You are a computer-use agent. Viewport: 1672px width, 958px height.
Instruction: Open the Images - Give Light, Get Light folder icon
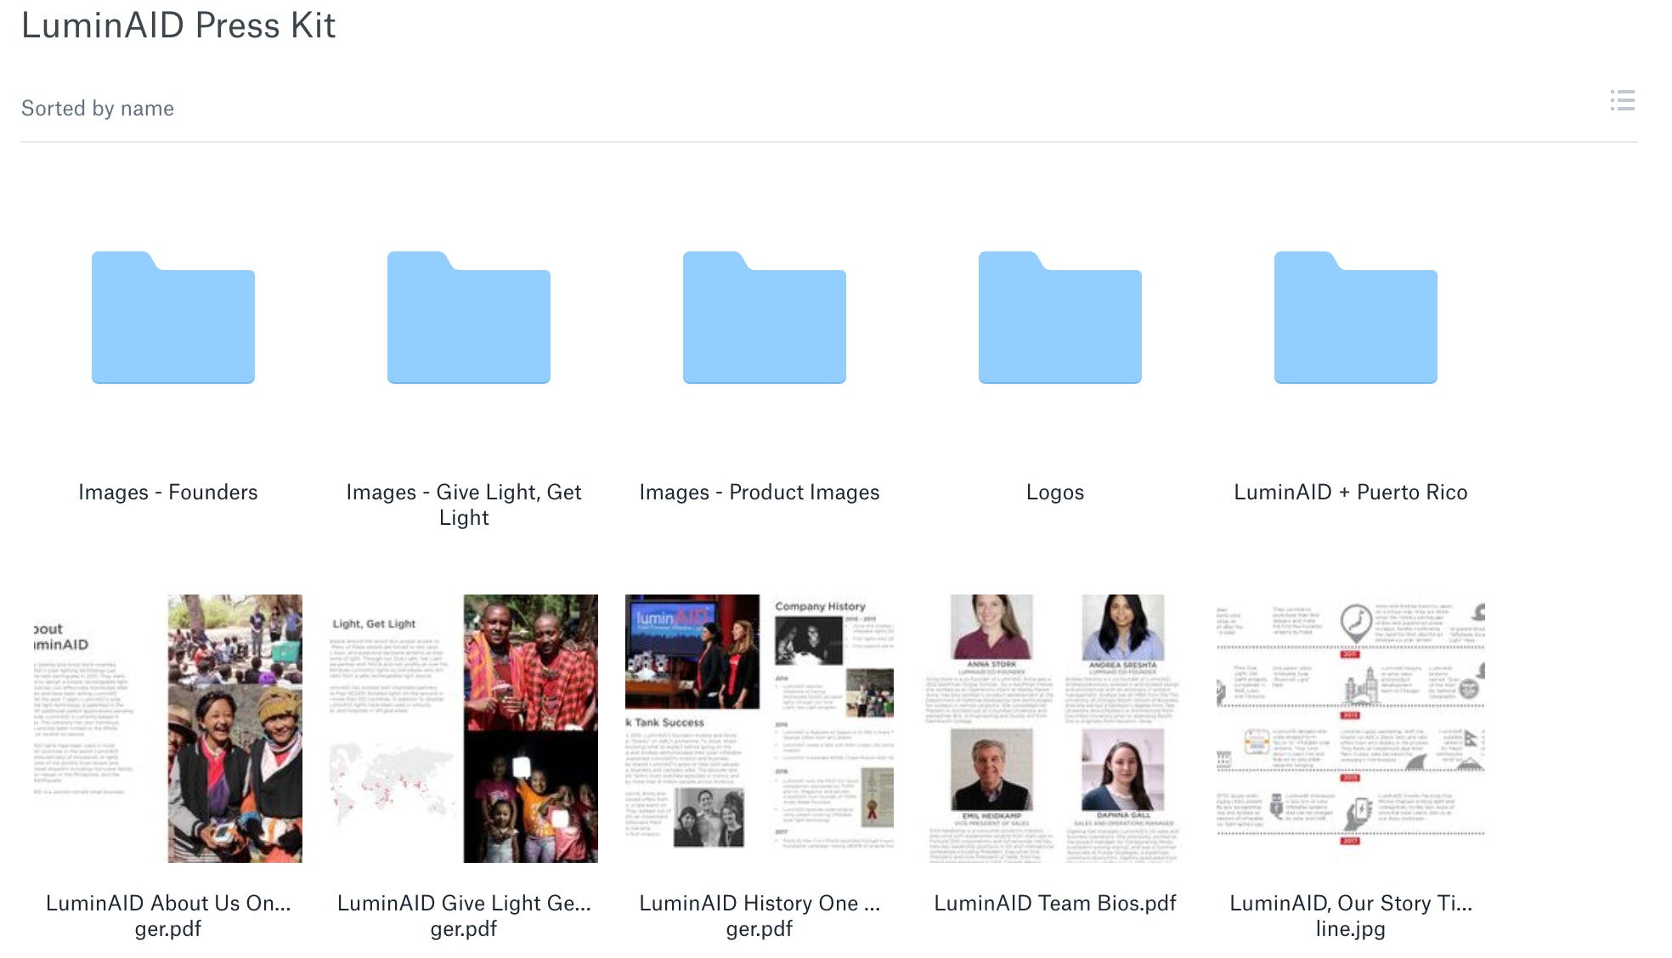pos(469,318)
